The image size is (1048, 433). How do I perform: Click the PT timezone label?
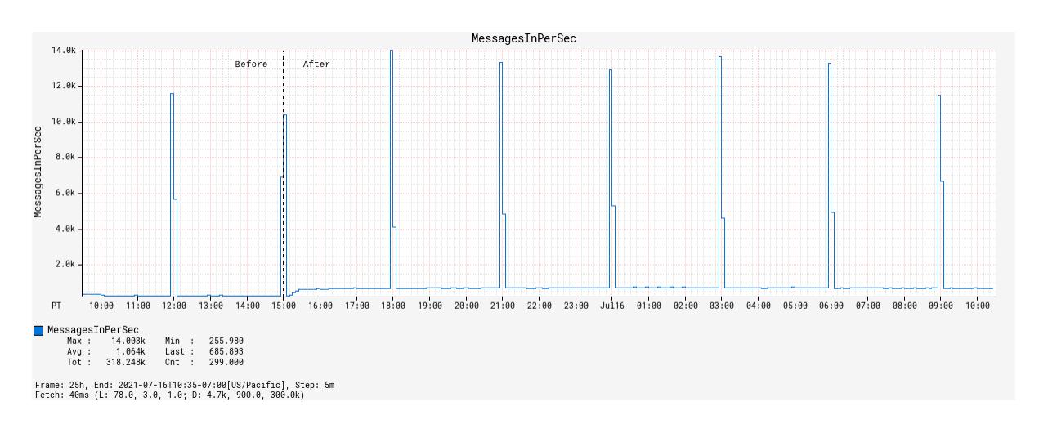(56, 306)
